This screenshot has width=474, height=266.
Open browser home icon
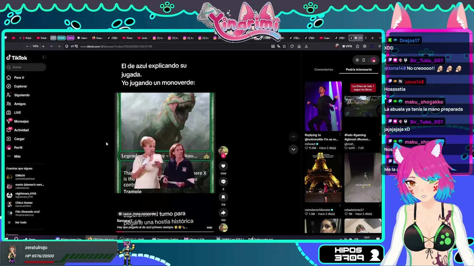299,46
